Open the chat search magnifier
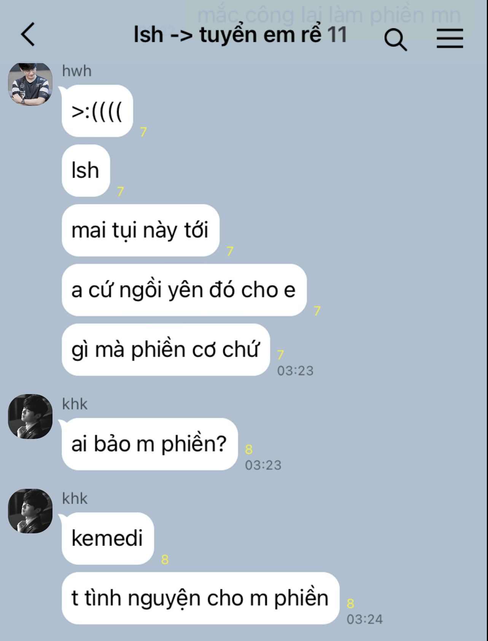 [x=396, y=40]
